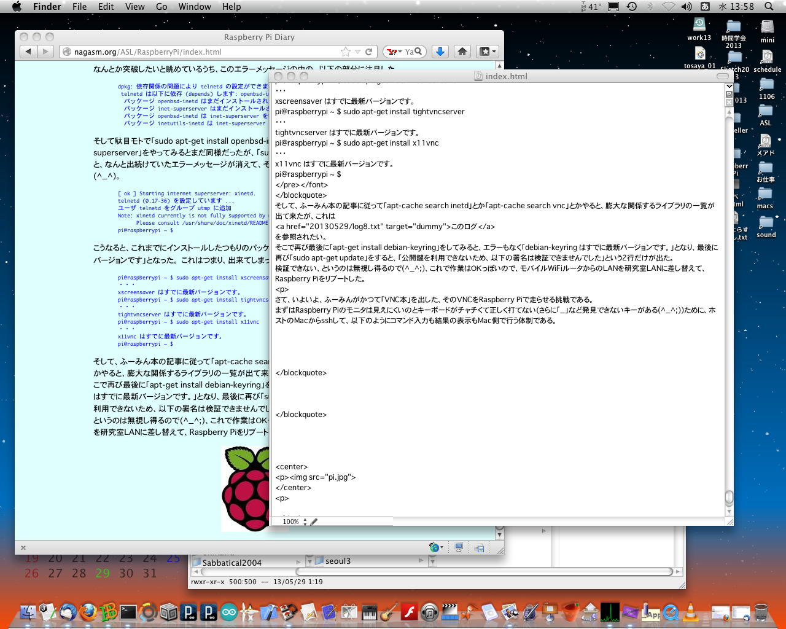Select the ASL folder on the desktop
Viewport: 786px width, 629px height.
[x=766, y=114]
